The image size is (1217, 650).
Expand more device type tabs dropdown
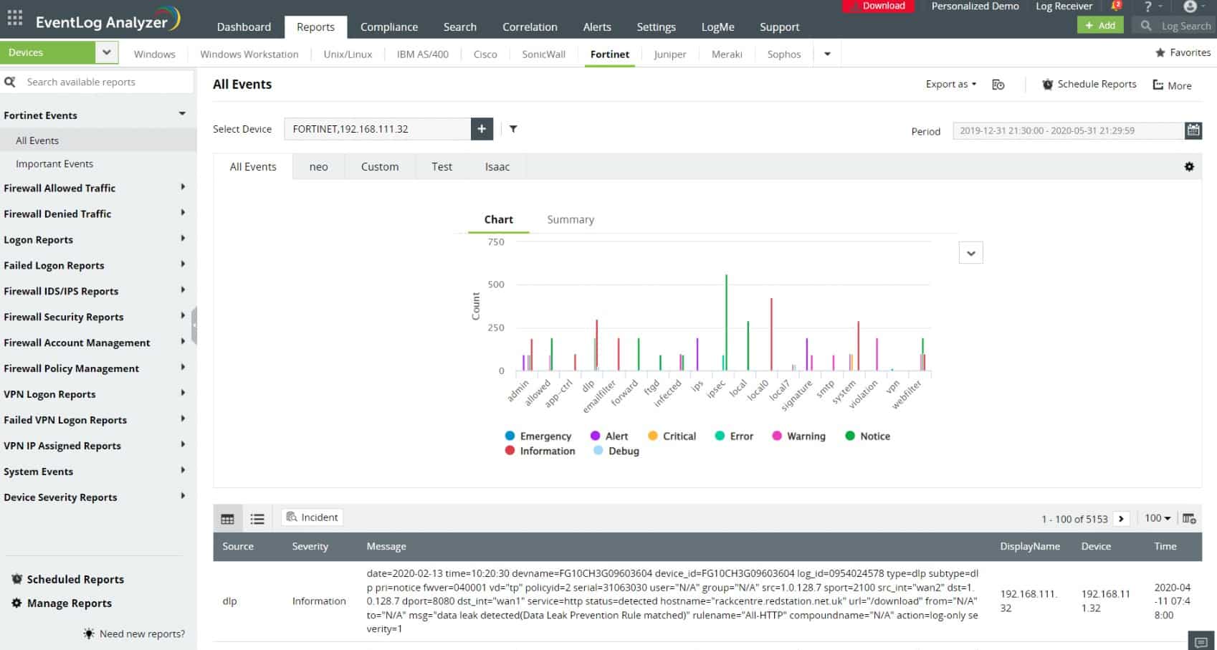[827, 54]
